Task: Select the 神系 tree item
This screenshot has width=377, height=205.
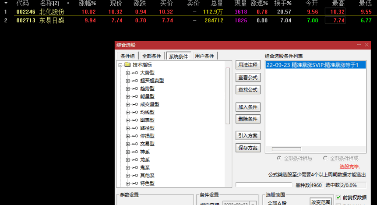Action: click(x=145, y=152)
